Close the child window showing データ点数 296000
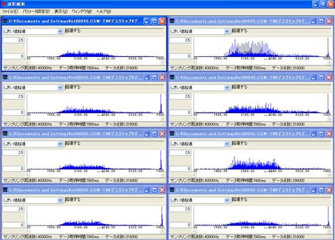This screenshot has width=335, height=240. point(329,134)
